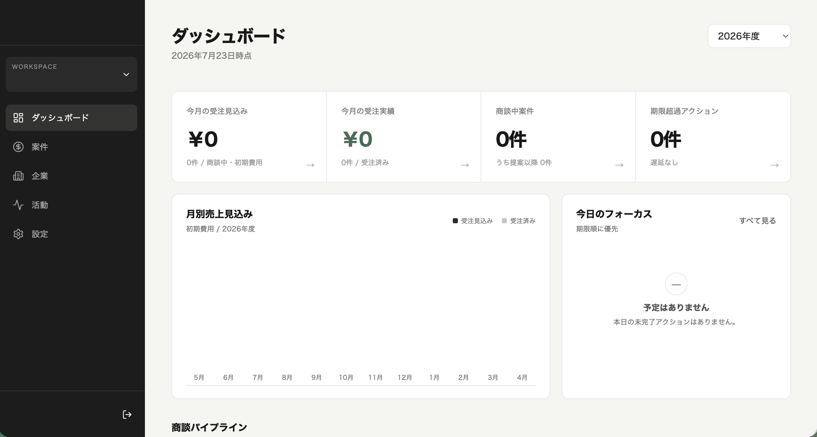Click the 予定はありません message

[x=676, y=308]
